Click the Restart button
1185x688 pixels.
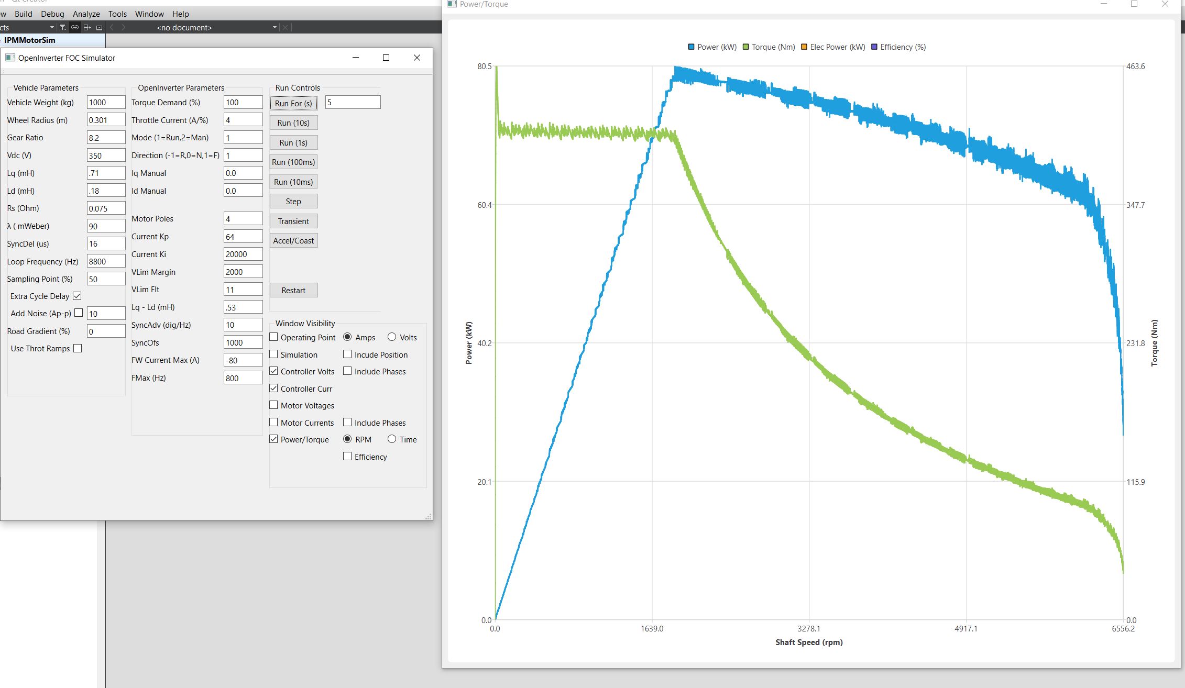click(293, 290)
